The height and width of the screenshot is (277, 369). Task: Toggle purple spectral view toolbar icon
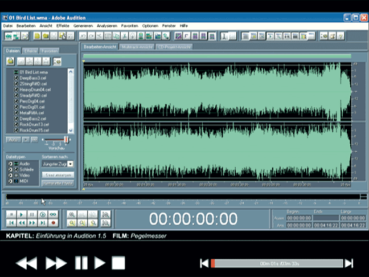(x=178, y=36)
